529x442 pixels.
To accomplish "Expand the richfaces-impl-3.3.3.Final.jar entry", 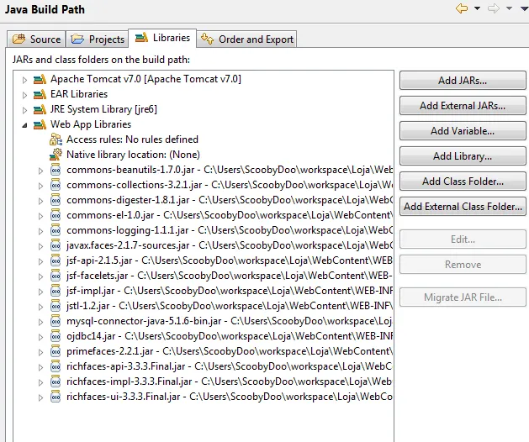I will click(41, 382).
